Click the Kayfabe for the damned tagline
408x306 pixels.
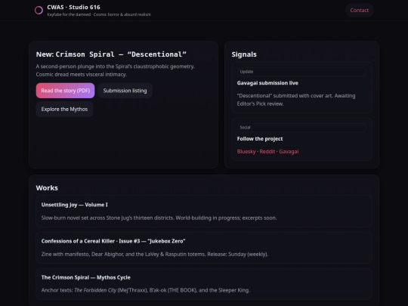click(x=99, y=14)
